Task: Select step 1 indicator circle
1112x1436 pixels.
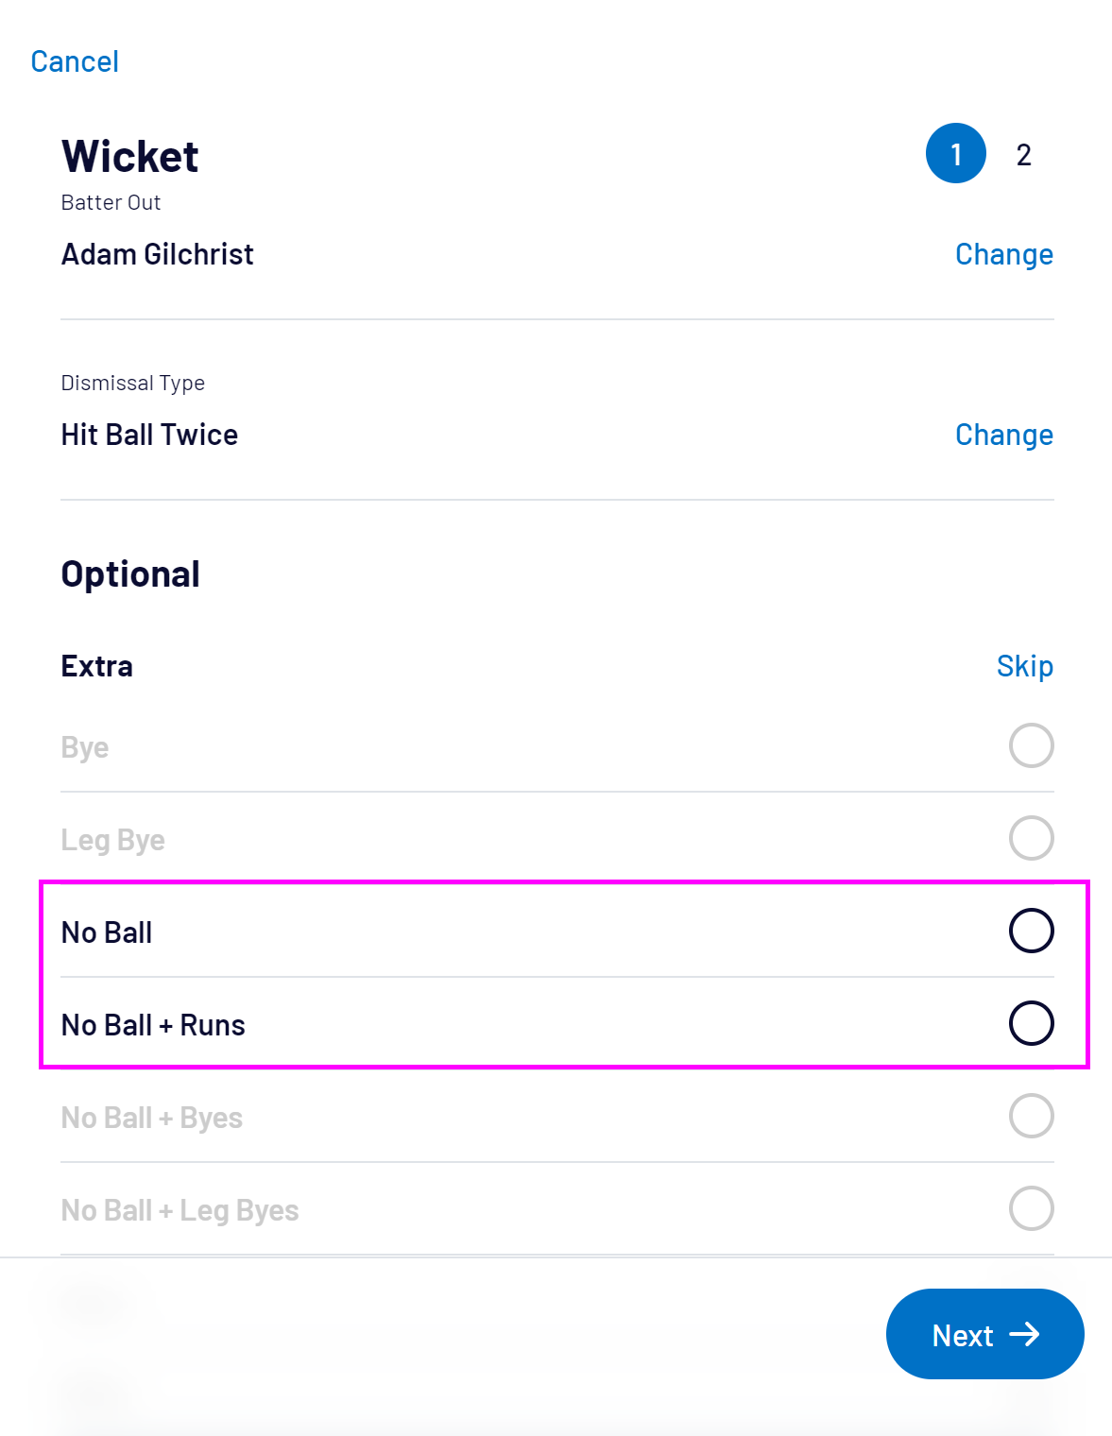Action: [x=955, y=154]
